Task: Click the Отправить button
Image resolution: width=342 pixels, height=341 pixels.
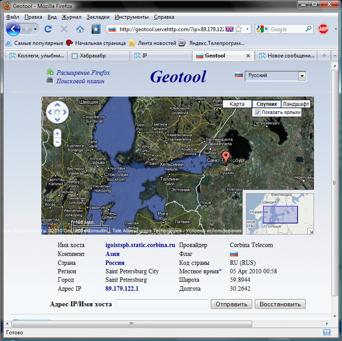Action: click(231, 304)
